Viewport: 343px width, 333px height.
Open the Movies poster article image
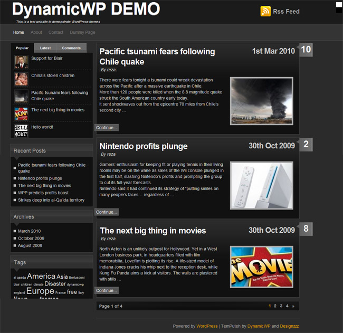262,267
